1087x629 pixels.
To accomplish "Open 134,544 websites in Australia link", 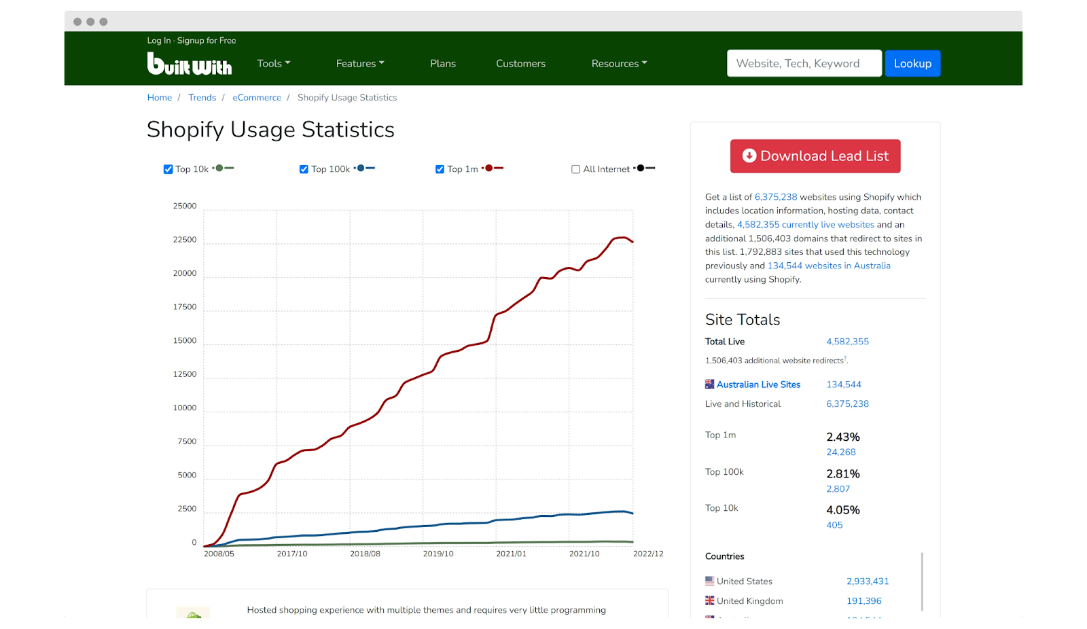I will point(829,266).
